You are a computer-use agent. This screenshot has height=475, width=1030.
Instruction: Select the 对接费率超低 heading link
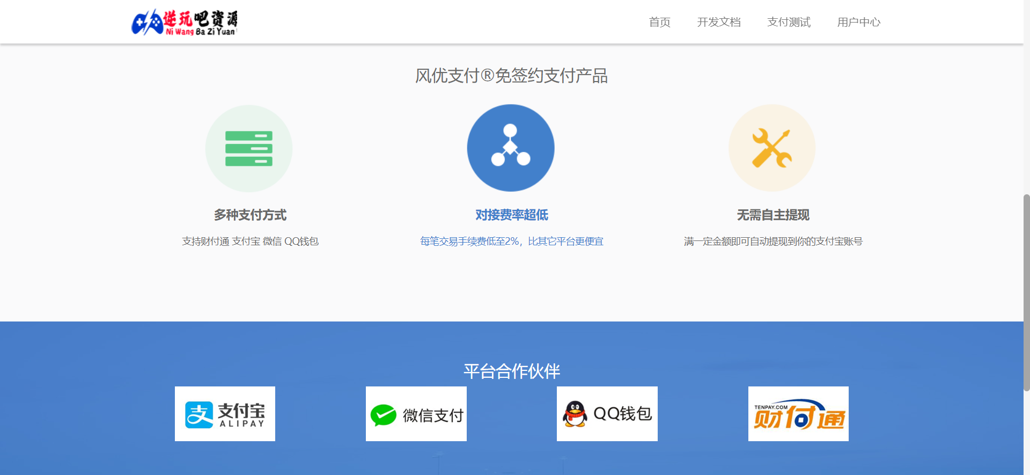click(x=512, y=215)
